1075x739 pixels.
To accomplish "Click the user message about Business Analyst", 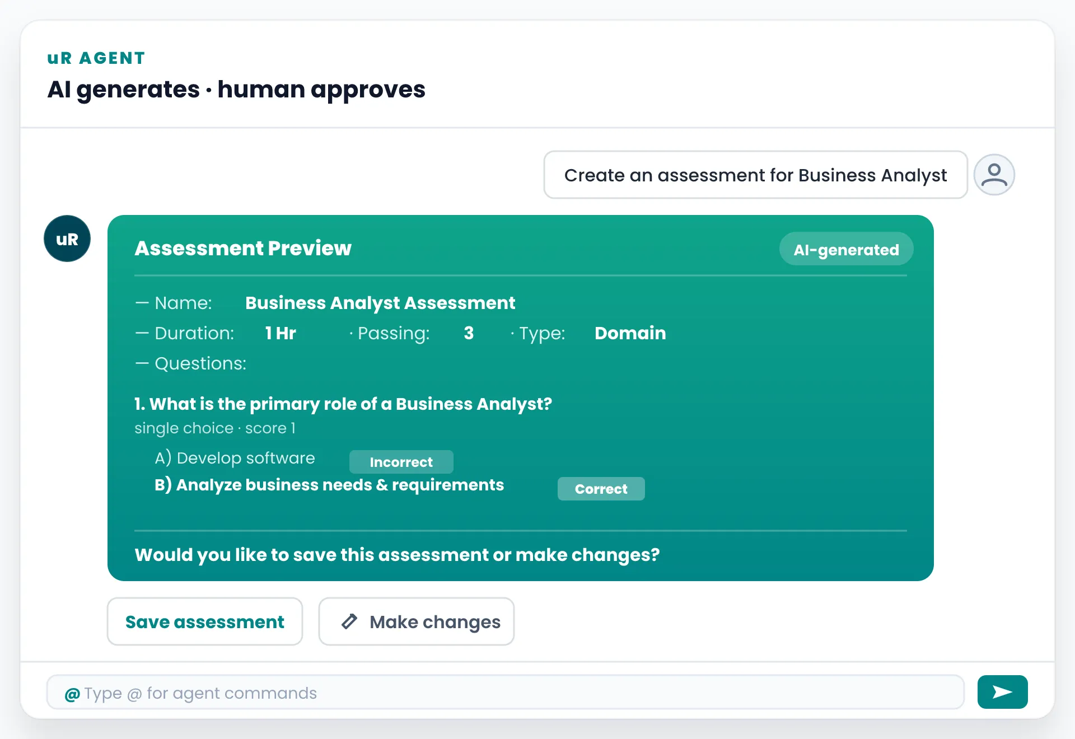I will (x=755, y=175).
